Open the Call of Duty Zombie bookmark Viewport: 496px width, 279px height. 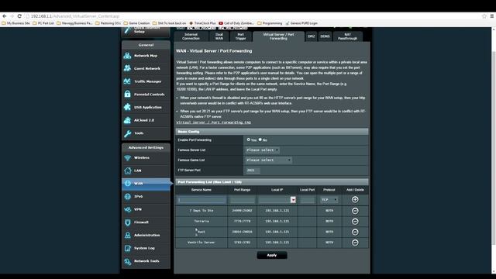[236, 23]
